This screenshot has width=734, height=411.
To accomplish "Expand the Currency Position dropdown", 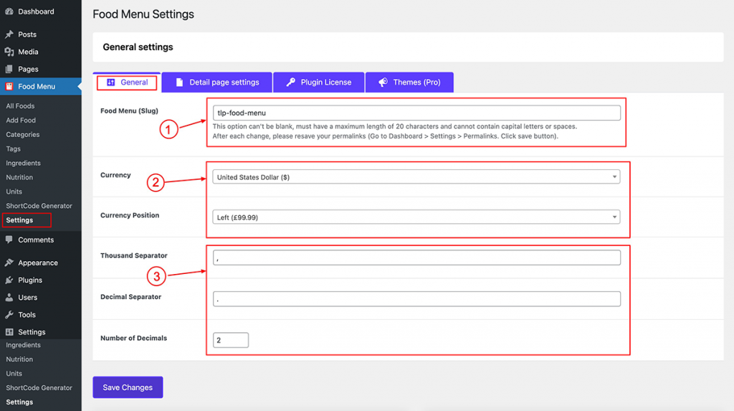I will coord(416,217).
